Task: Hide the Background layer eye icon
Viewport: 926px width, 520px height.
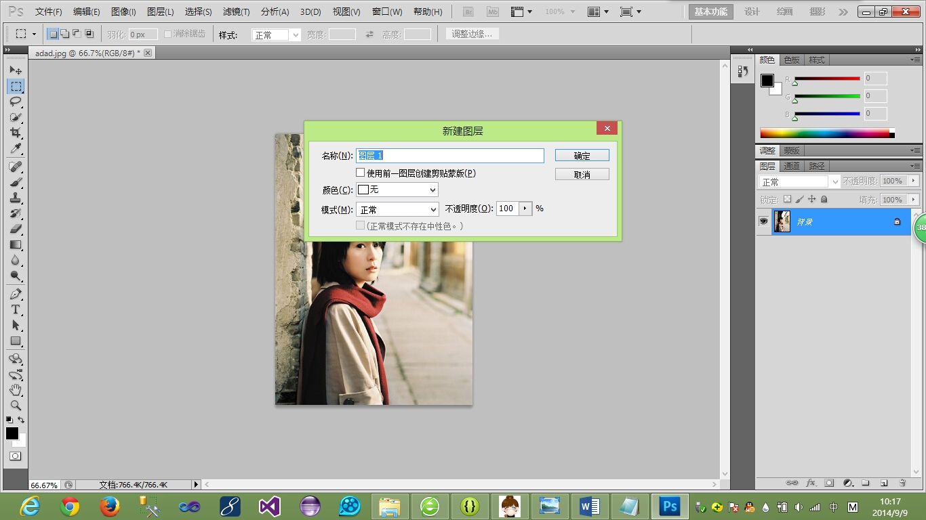Action: [763, 221]
